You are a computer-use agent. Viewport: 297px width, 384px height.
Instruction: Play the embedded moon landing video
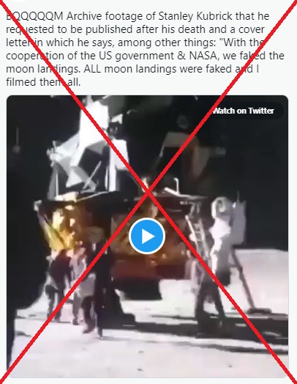[147, 236]
